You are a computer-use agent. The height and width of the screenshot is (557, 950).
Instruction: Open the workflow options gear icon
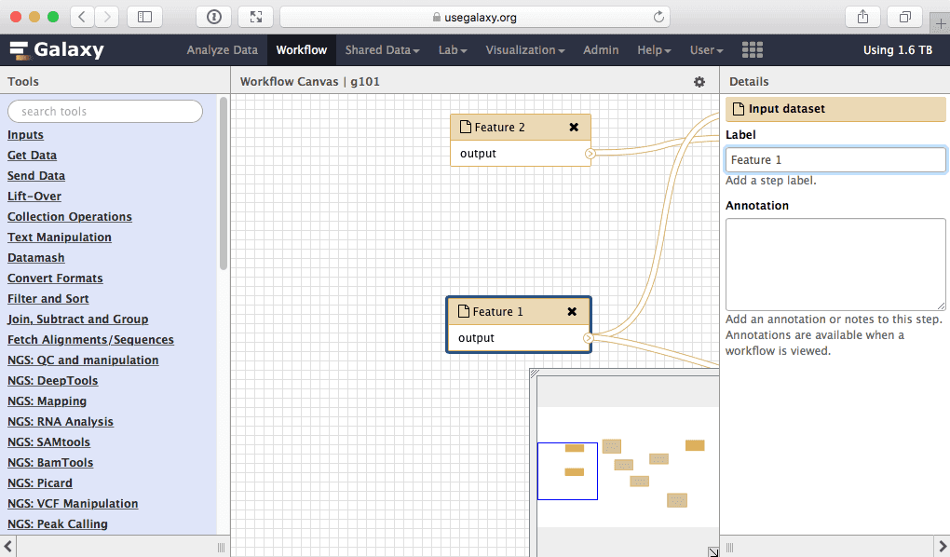click(699, 82)
